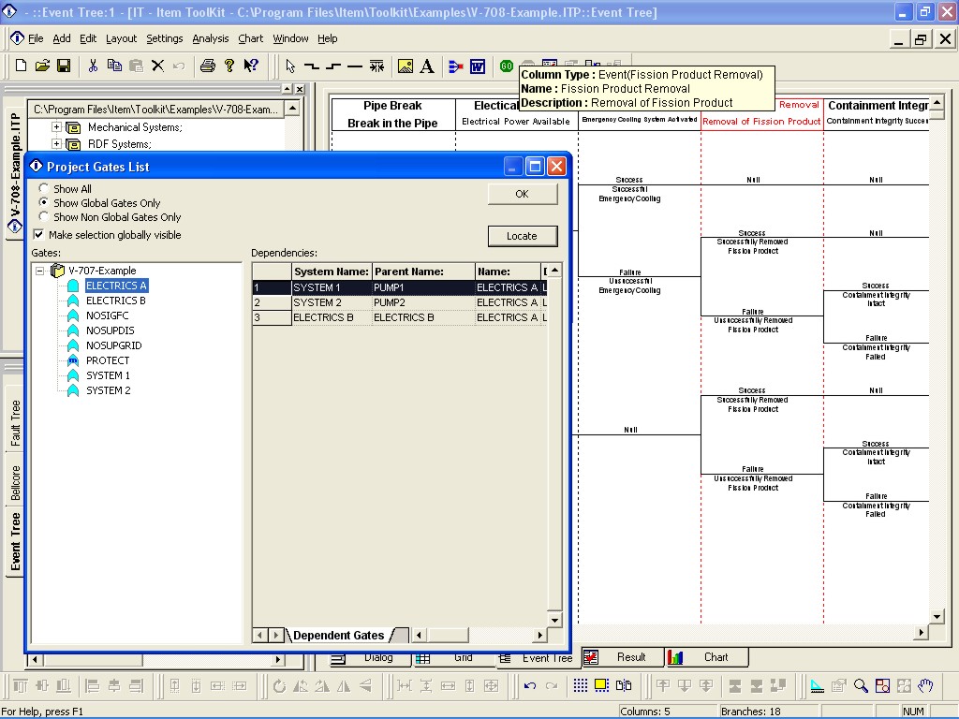
Task: Switch to the Result tab
Action: (x=622, y=657)
